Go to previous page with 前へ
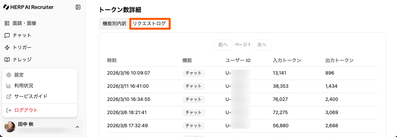The height and width of the screenshot is (137, 397). pyautogui.click(x=223, y=45)
